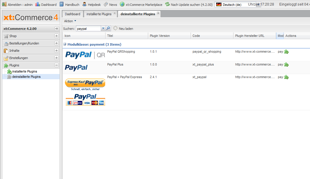
Task: Expand the Shop section
Action: coord(57,36)
